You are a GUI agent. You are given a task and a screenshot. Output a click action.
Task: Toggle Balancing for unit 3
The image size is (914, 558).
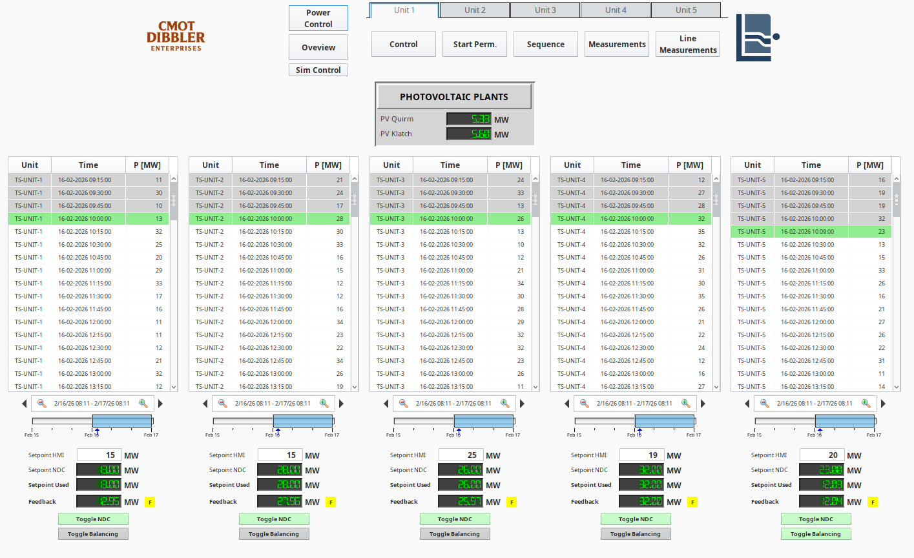pos(455,534)
